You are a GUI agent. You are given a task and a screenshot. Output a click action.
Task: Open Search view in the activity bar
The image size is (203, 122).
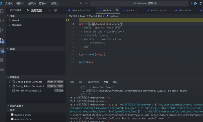click(2, 21)
